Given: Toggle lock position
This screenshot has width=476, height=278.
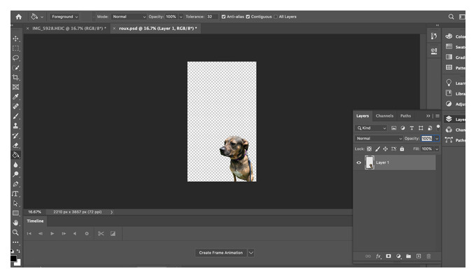Looking at the screenshot, I should point(385,149).
